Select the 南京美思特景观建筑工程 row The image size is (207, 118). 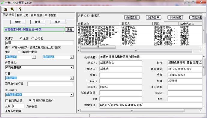pos(139,28)
